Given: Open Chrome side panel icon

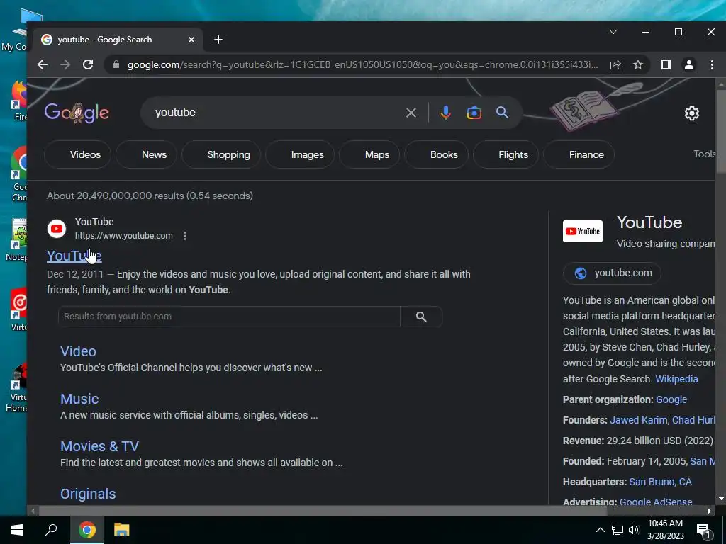Looking at the screenshot, I should [x=666, y=64].
